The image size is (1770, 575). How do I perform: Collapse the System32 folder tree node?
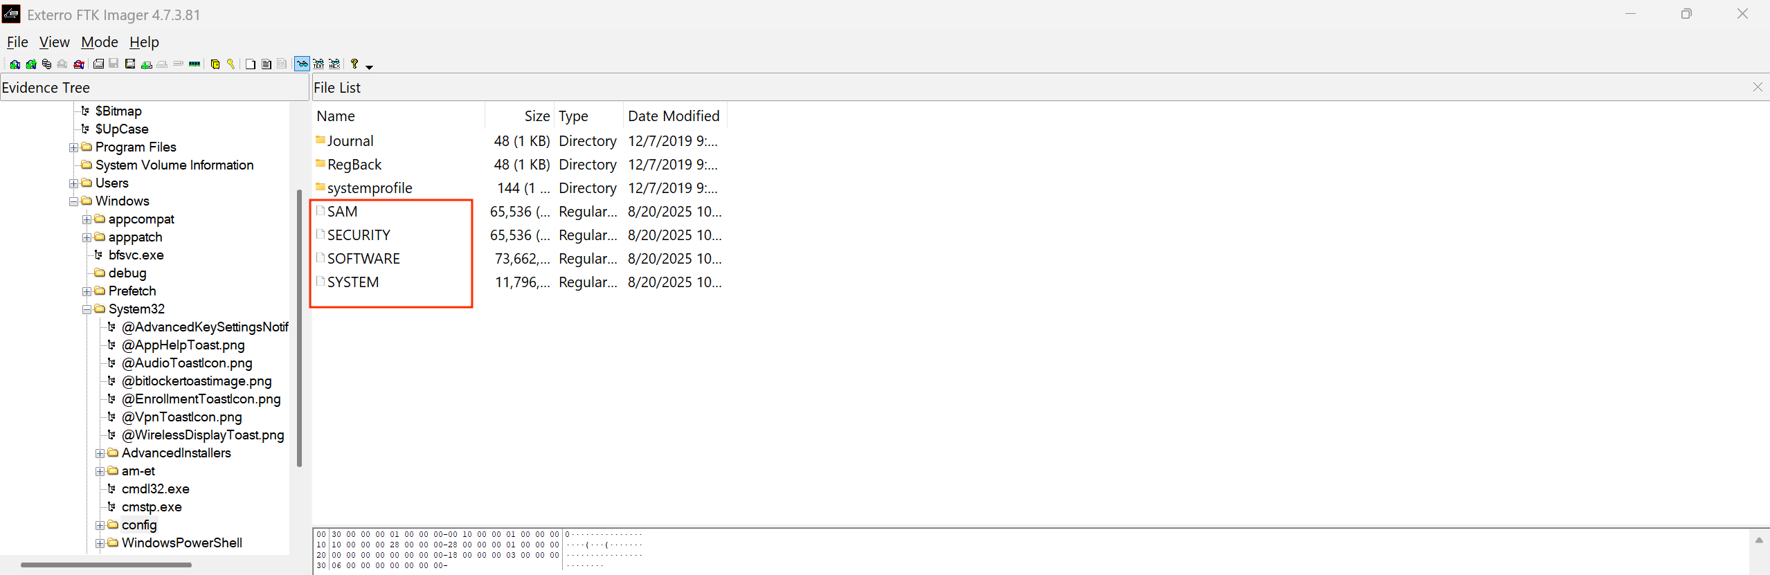(x=87, y=309)
